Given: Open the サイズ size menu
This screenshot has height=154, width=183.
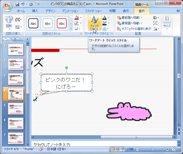Looking at the screenshot, I should pos(167,23).
